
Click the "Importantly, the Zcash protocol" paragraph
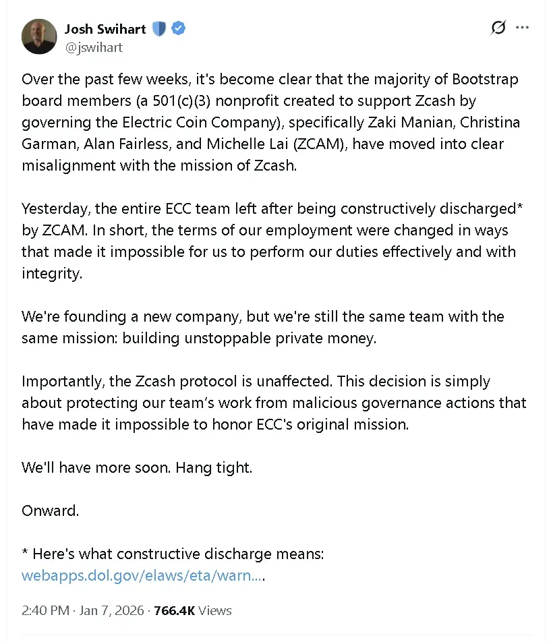click(273, 403)
